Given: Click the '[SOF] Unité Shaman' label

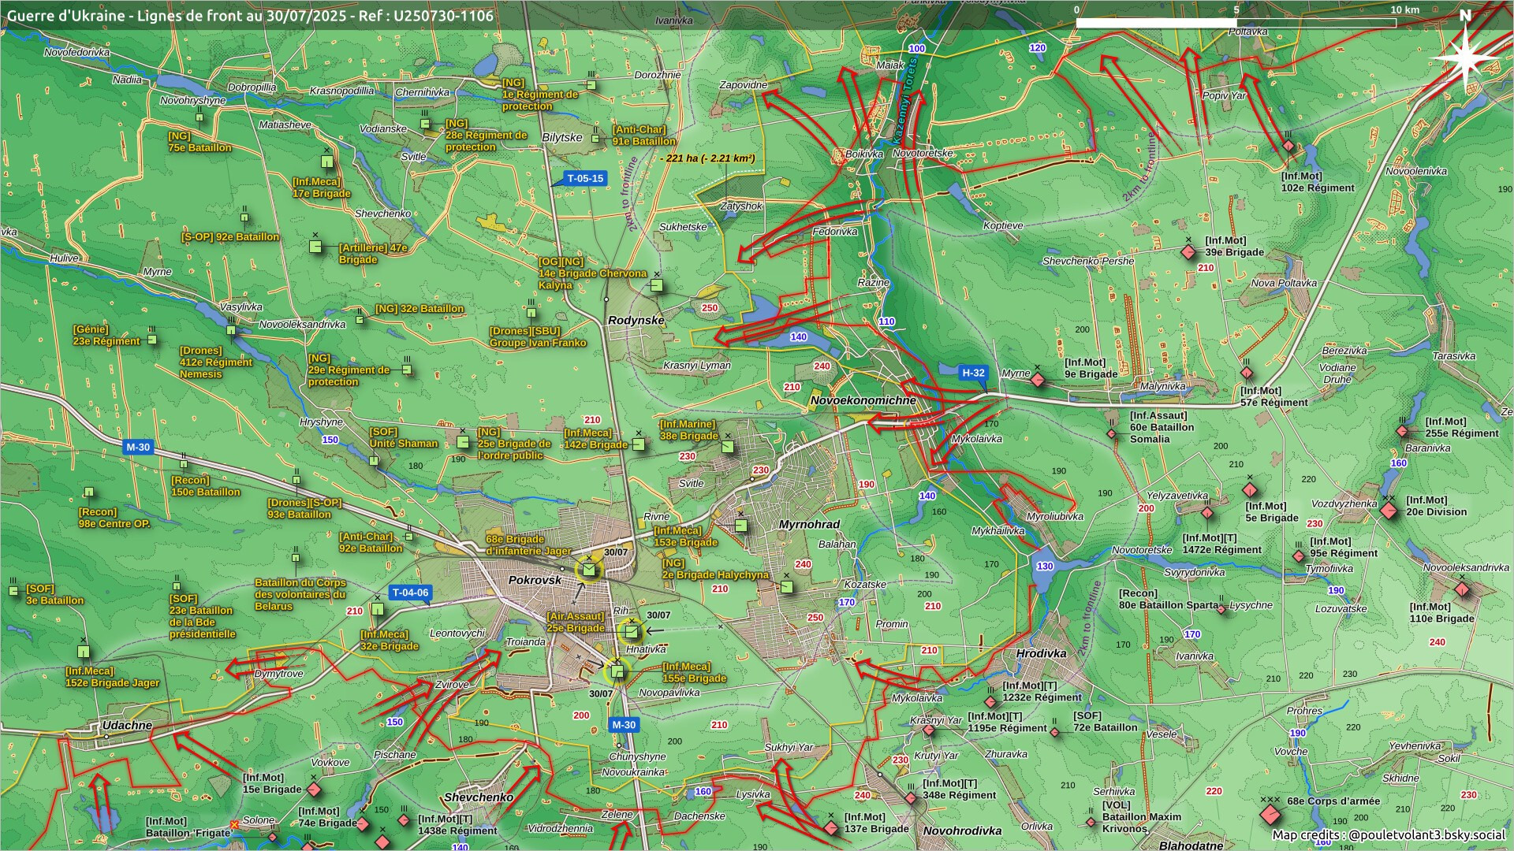Looking at the screenshot, I should click(x=404, y=438).
